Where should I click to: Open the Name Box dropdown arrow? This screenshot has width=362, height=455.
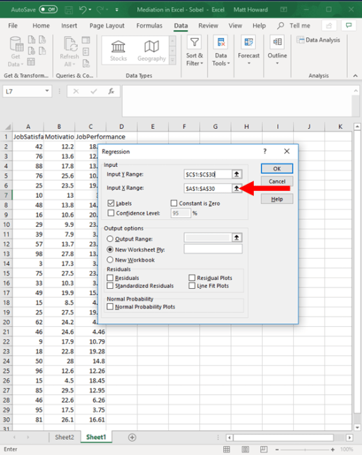tap(47, 91)
